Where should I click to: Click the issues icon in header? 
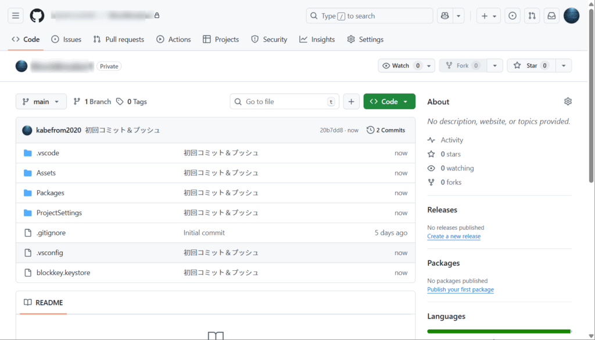512,16
